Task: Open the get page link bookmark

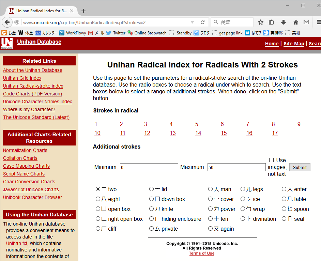Action: (x=227, y=33)
